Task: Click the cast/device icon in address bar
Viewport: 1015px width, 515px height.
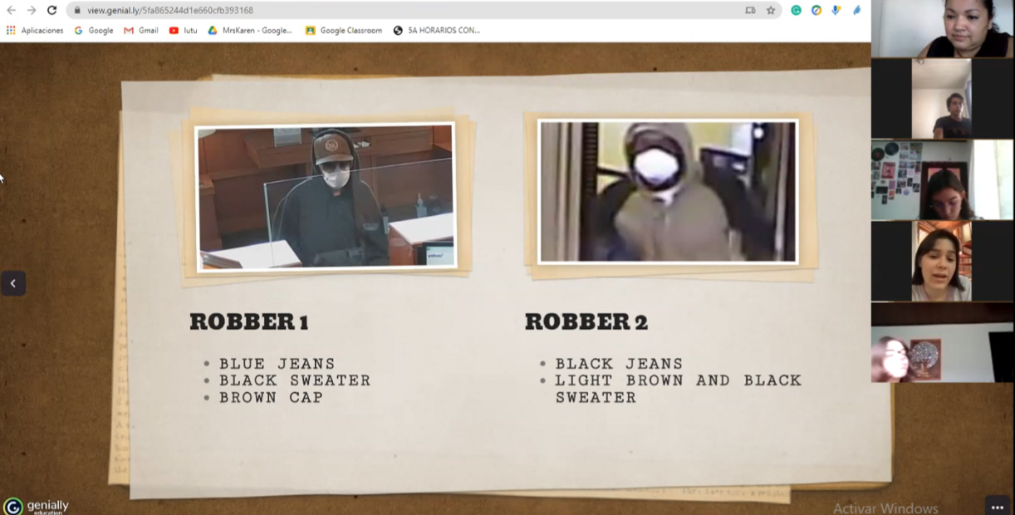Action: (750, 11)
